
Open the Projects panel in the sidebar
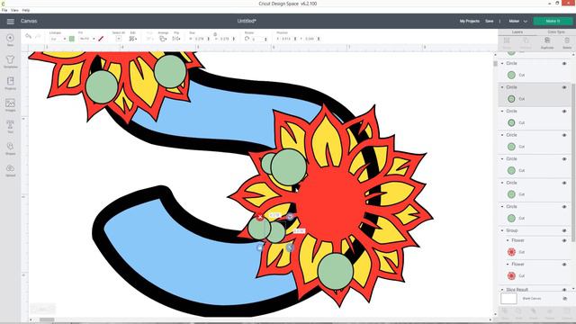tap(10, 83)
